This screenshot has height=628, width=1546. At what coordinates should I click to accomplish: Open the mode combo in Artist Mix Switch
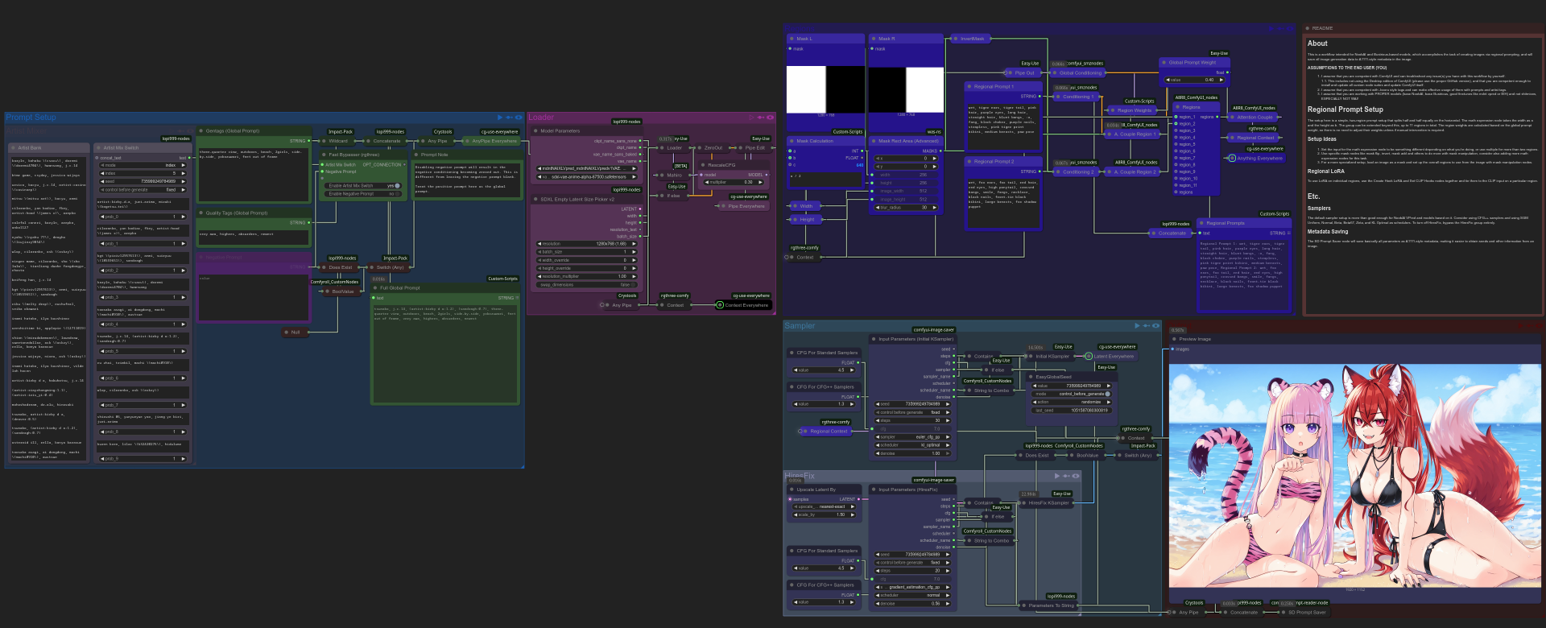143,165
